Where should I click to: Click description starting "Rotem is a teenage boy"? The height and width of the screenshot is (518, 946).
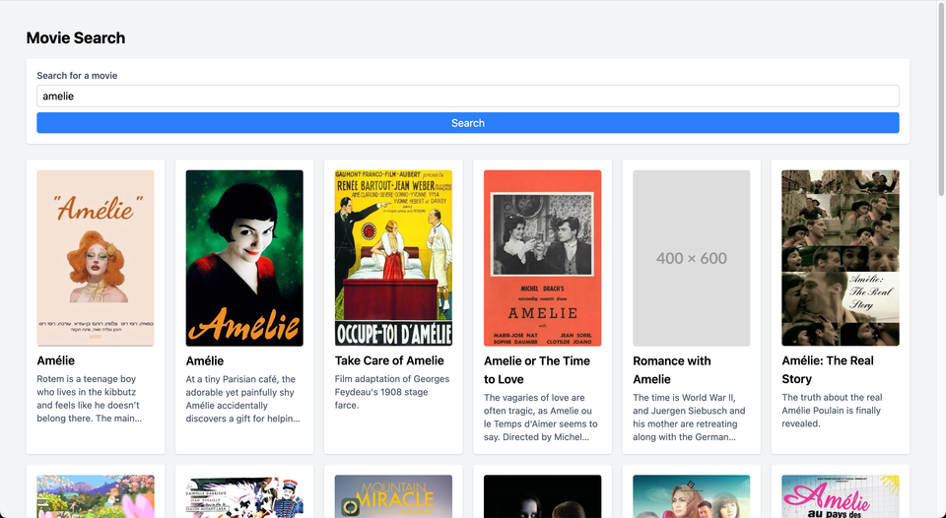(90, 399)
